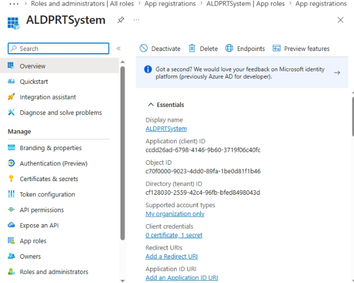354x283 pixels.
Task: Open My organization only link
Action: point(175,214)
